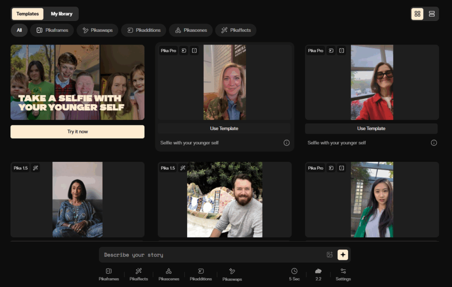Open Pikascenes tool in bottom toolbar
452x287 pixels.
coord(169,274)
